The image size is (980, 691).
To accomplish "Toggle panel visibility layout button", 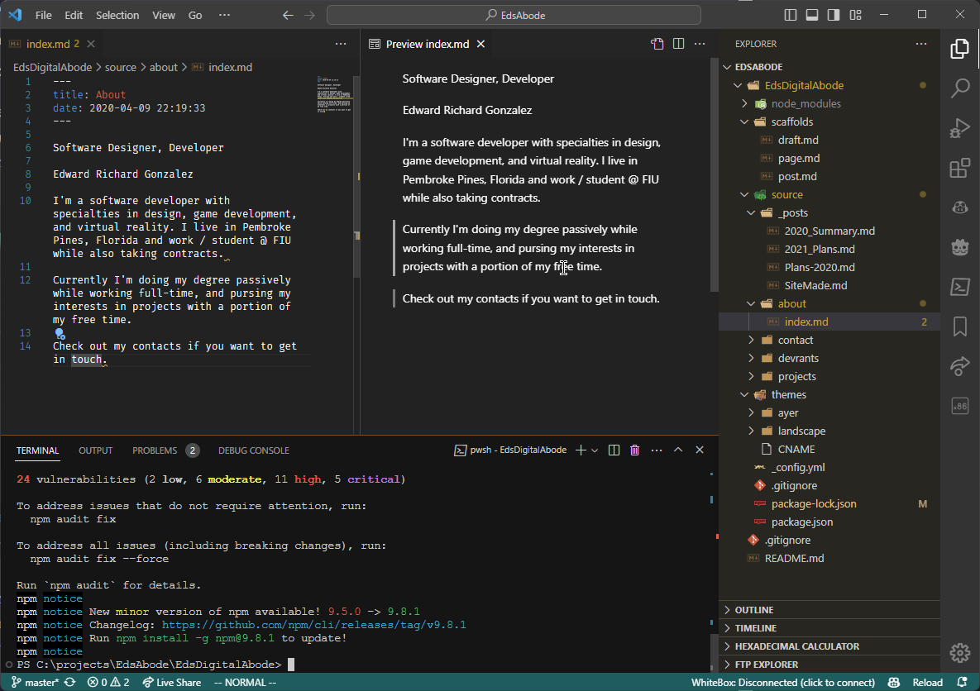I will (812, 15).
